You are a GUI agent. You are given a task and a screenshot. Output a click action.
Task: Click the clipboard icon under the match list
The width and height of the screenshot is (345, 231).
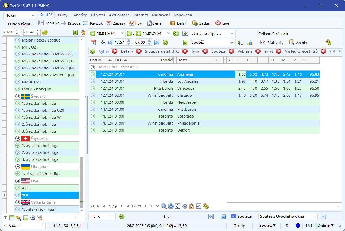[192, 206]
